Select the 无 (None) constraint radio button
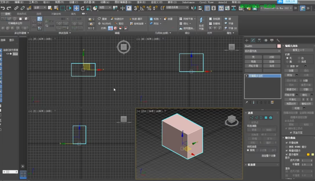Viewport: 315px width, 181px height. click(x=287, y=58)
